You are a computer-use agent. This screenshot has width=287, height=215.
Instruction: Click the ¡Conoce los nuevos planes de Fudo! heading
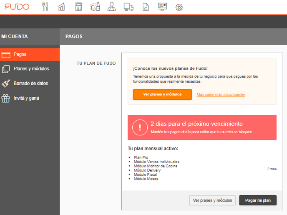point(170,68)
